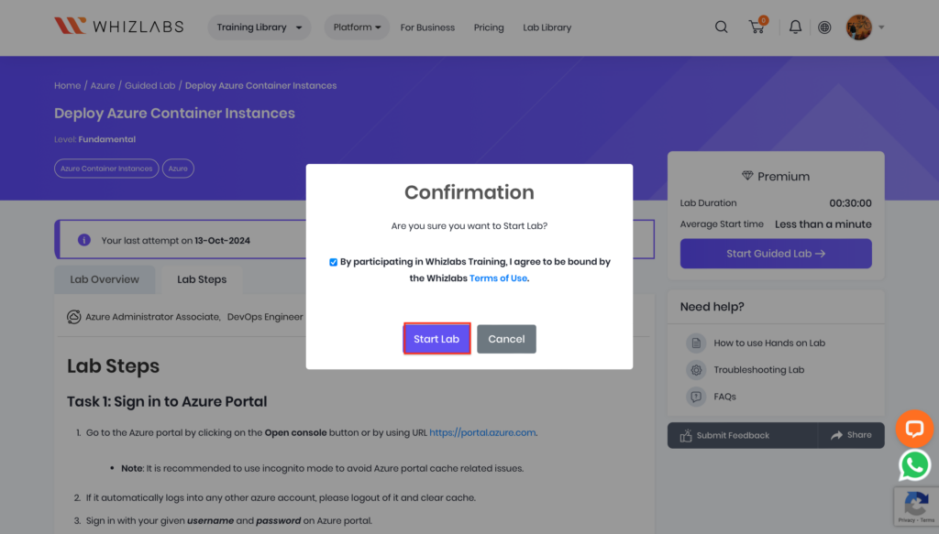
Task: Click the Azure Container Instances tag
Action: click(x=106, y=169)
